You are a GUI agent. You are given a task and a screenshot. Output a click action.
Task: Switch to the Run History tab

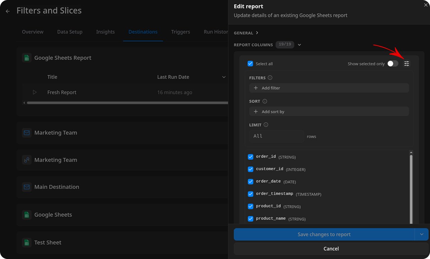pos(216,32)
